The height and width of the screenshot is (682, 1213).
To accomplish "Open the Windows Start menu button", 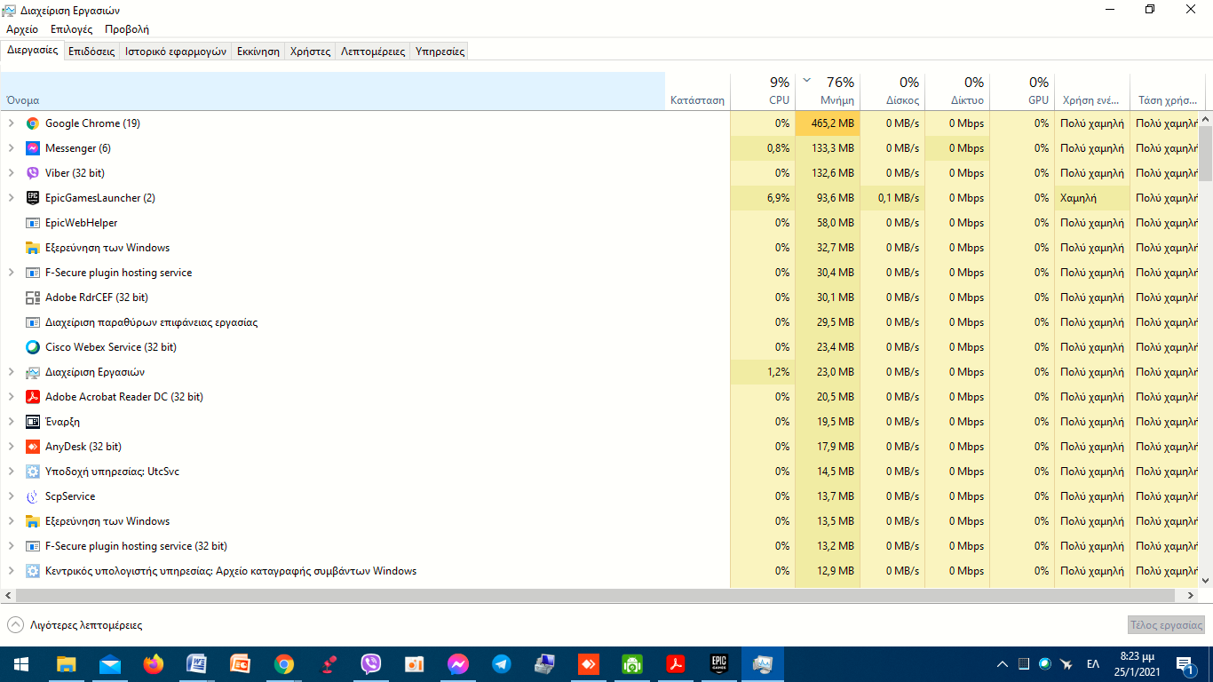I will click(x=21, y=664).
